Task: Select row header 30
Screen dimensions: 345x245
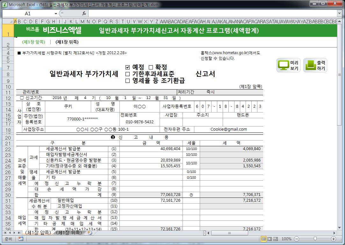Action: (8, 195)
